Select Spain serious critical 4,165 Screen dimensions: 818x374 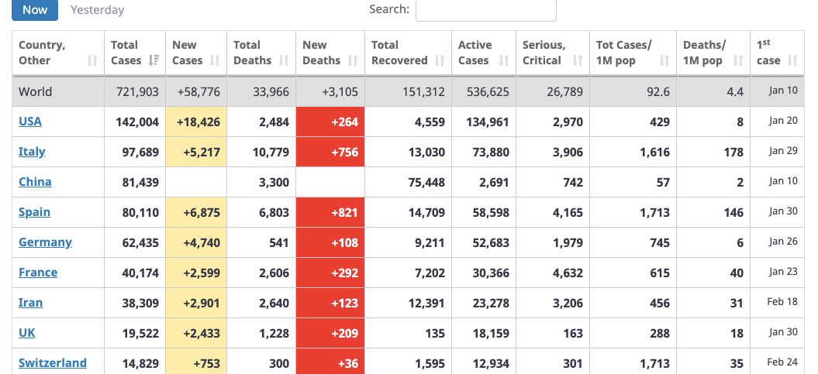(x=568, y=212)
